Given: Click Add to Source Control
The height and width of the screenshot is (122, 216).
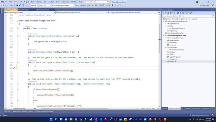Looking at the screenshot, I should click(x=199, y=115).
